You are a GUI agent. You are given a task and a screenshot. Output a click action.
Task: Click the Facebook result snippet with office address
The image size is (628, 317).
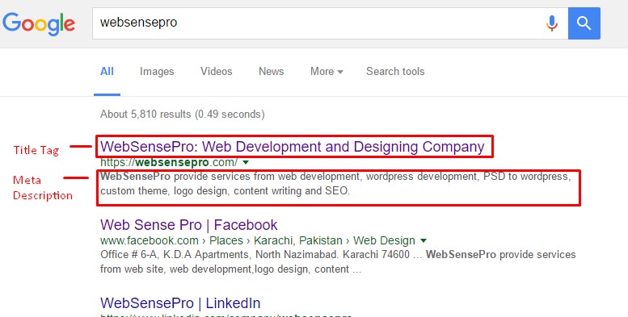pyautogui.click(x=338, y=262)
